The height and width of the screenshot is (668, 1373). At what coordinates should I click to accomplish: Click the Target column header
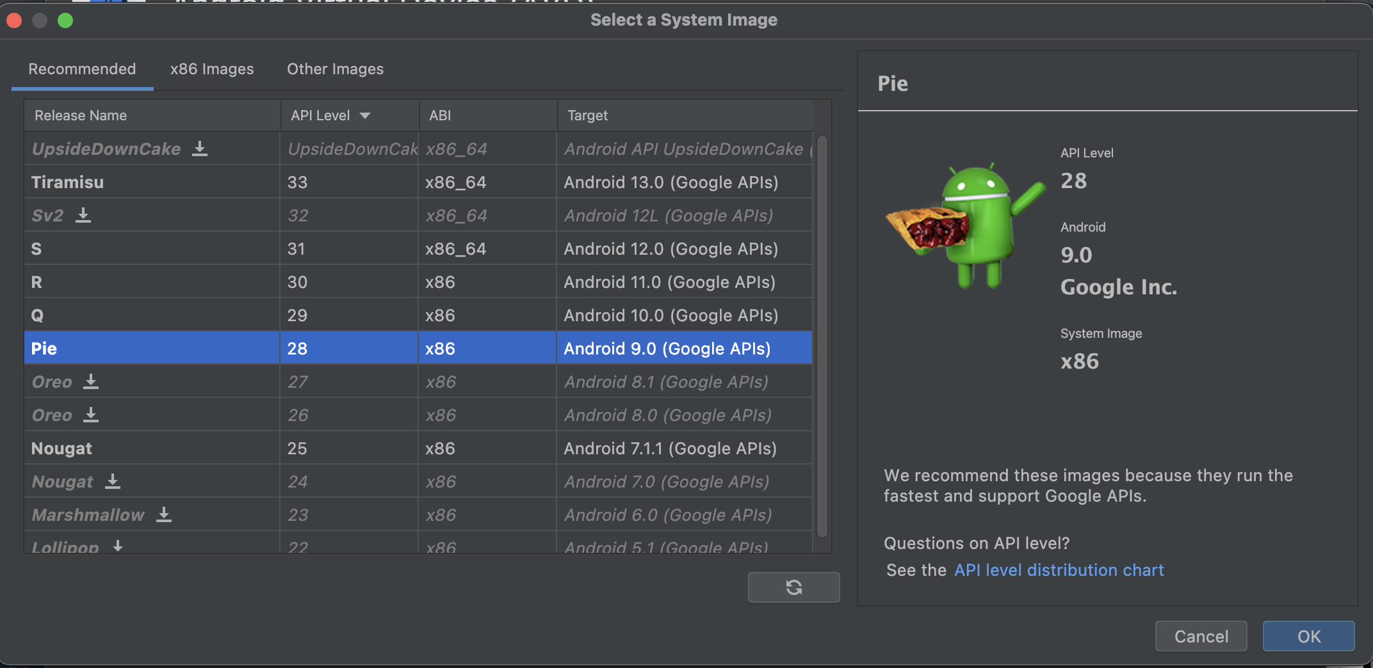[x=685, y=116]
